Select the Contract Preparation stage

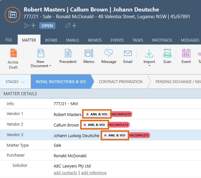120,82
